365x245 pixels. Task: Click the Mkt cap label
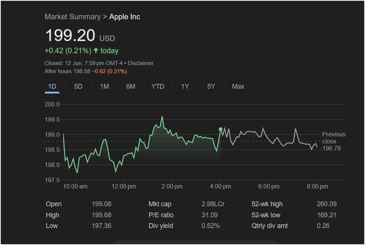point(160,204)
